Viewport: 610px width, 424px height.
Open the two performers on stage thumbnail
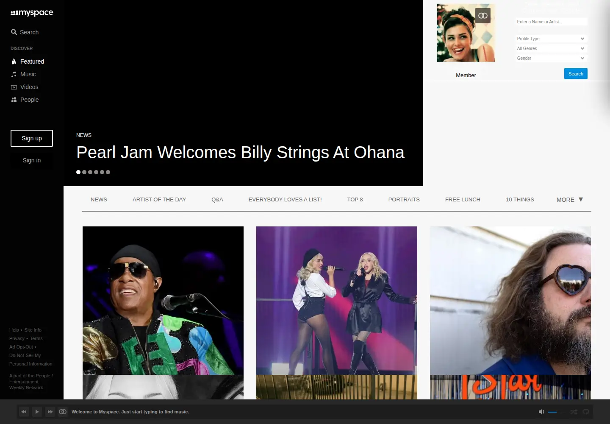tap(337, 301)
